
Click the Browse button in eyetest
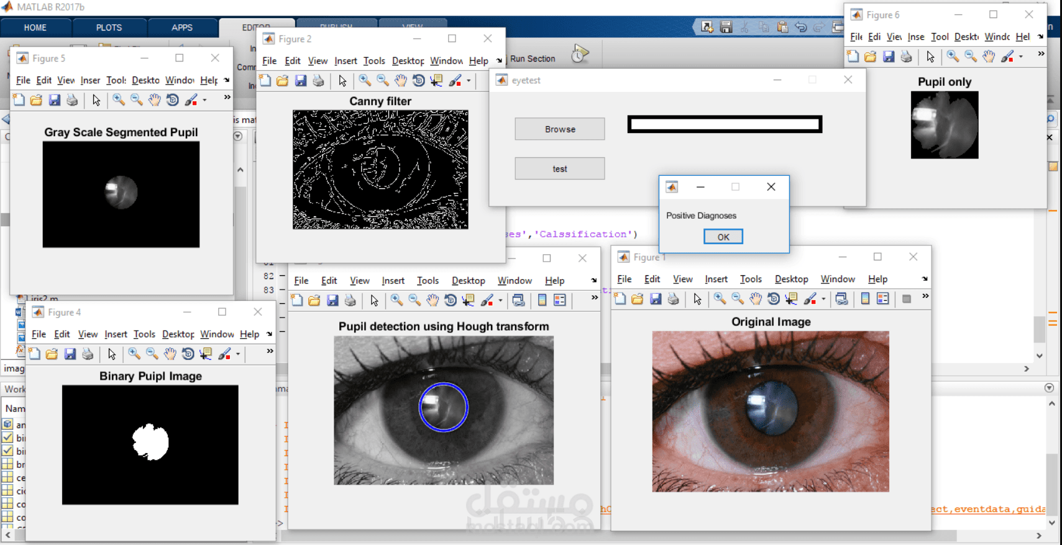560,129
